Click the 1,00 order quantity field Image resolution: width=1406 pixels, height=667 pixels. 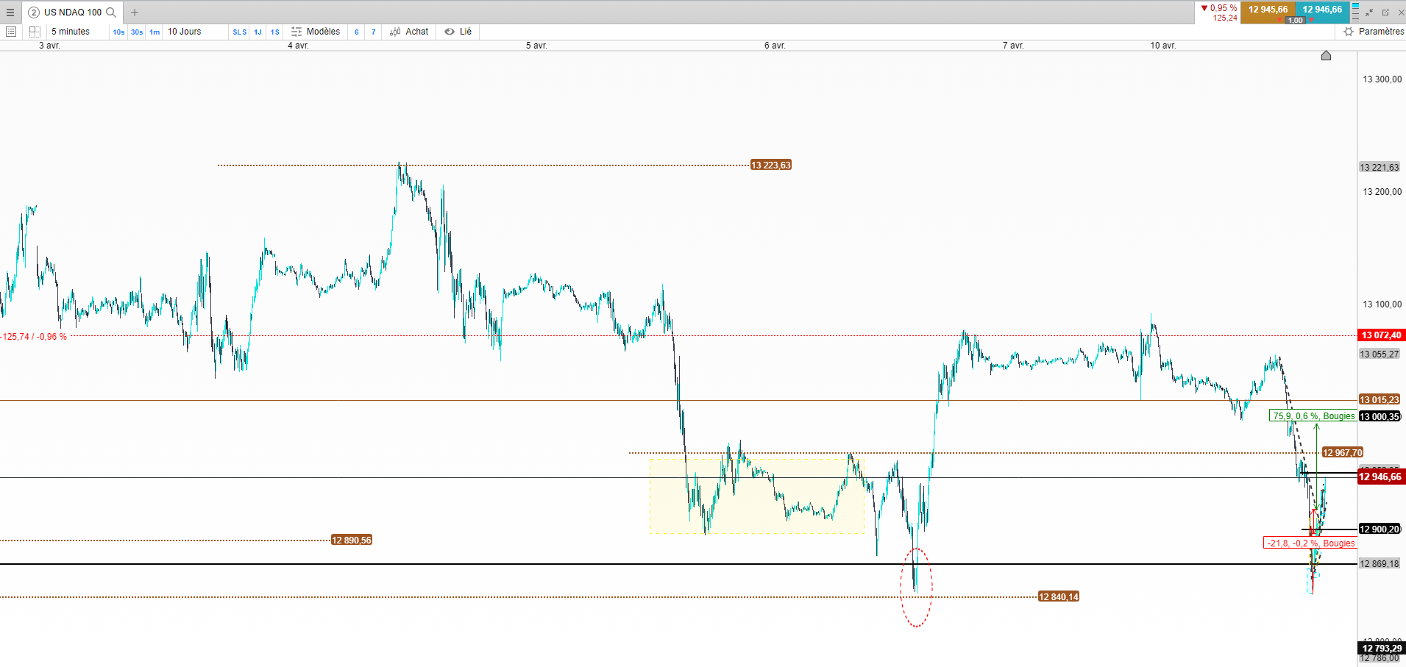tap(1296, 21)
